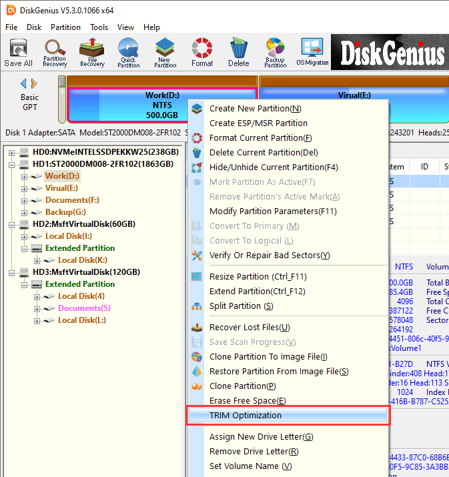Expand the HD0 NVMe INTEL SSD node
This screenshot has height=477, width=449.
(11, 152)
